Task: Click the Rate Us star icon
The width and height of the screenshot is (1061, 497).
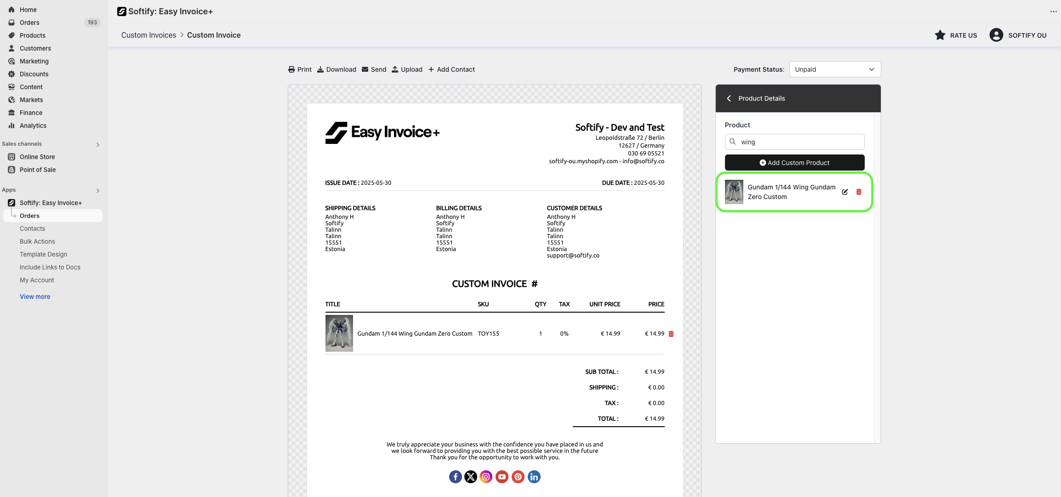Action: pos(940,35)
